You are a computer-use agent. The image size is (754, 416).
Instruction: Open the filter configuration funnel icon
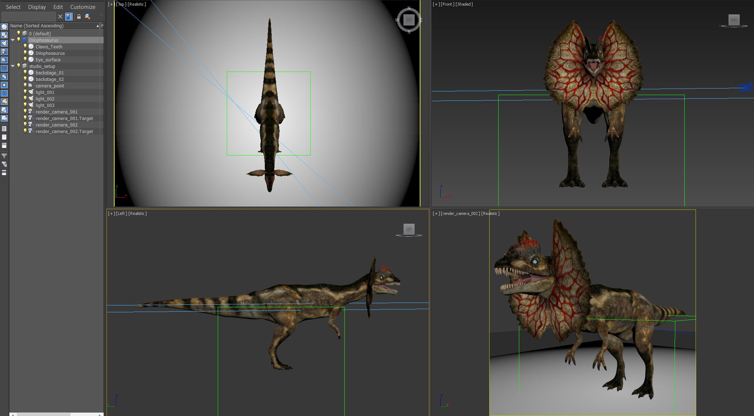(x=4, y=164)
